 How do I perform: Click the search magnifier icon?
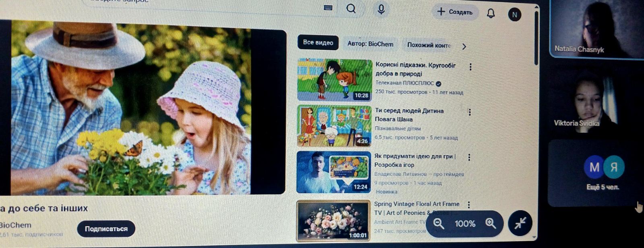click(351, 8)
